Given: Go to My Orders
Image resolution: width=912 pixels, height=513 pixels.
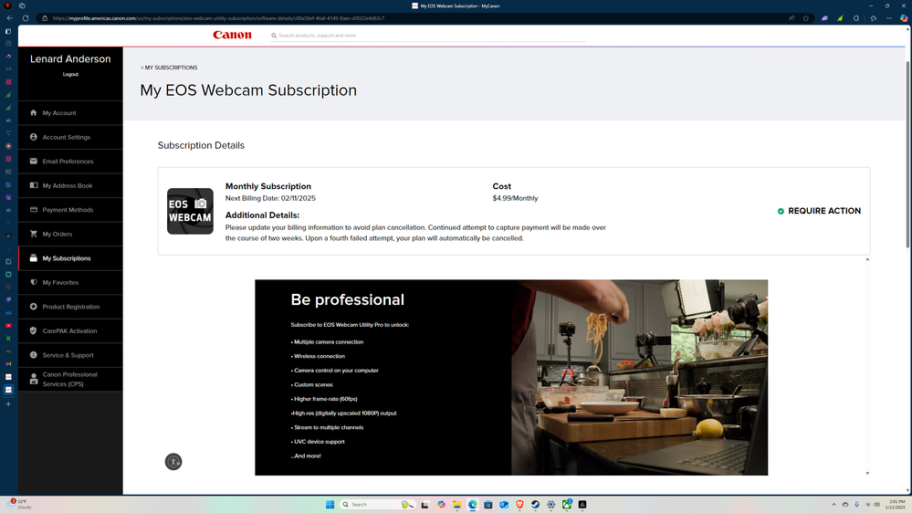Looking at the screenshot, I should click(70, 234).
